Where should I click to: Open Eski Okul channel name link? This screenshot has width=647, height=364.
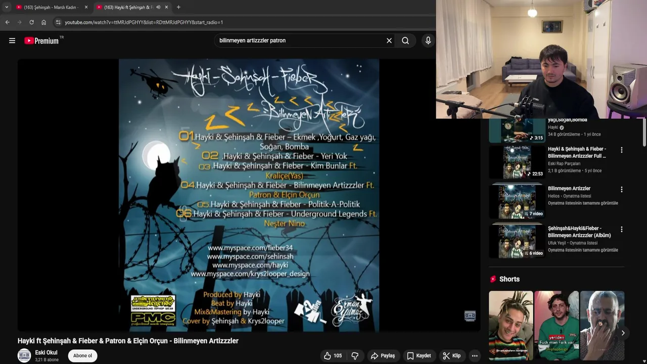click(46, 352)
